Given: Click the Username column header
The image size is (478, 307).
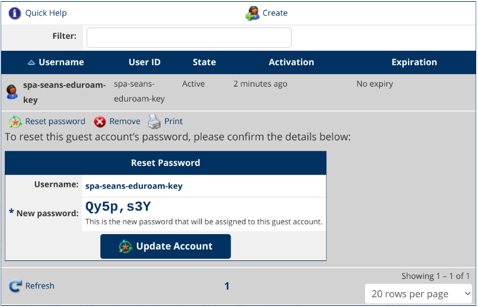Looking at the screenshot, I should pos(62,62).
